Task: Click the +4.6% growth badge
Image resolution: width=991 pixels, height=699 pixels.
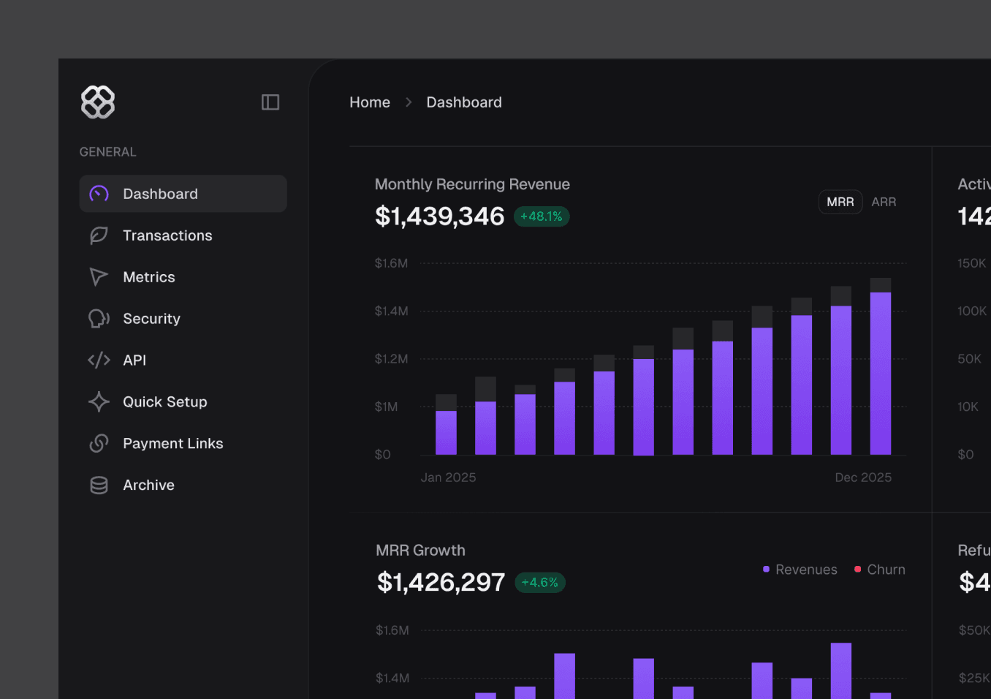Action: 540,583
